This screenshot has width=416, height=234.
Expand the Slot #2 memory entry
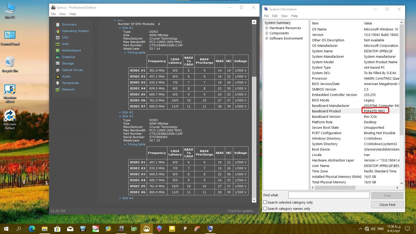(x=120, y=112)
